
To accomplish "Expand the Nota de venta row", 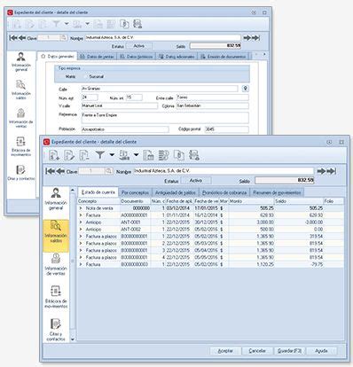I will point(81,208).
